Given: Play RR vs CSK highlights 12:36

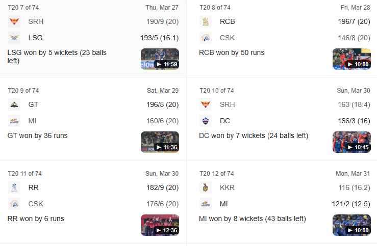Looking at the screenshot, I should click(160, 225).
